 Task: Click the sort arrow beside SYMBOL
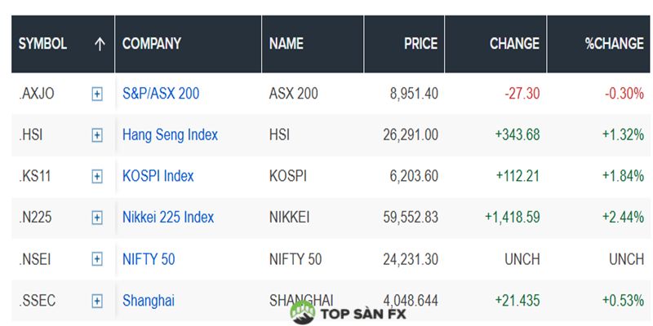coord(100,44)
